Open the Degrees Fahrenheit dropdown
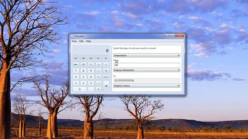The image size is (248, 139). 146,70
